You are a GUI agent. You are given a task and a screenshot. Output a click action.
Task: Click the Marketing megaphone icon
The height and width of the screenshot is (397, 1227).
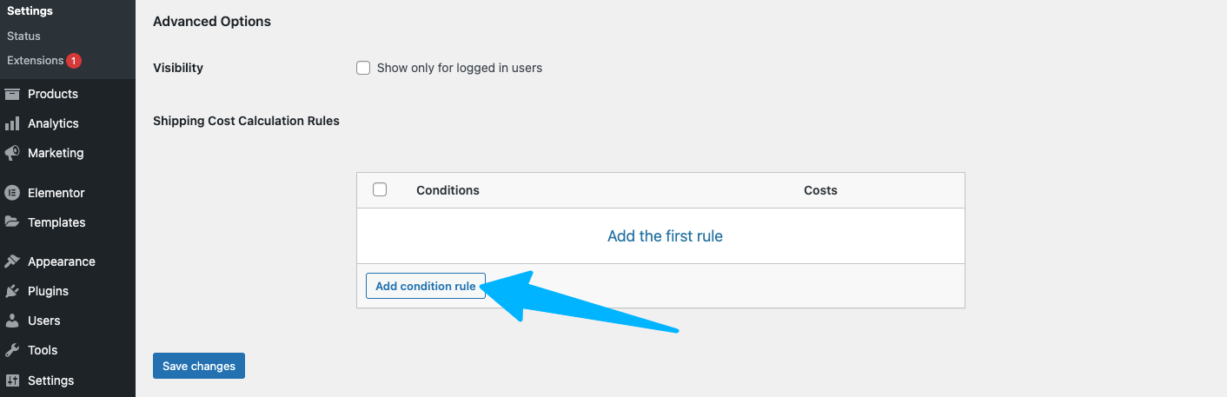click(12, 153)
